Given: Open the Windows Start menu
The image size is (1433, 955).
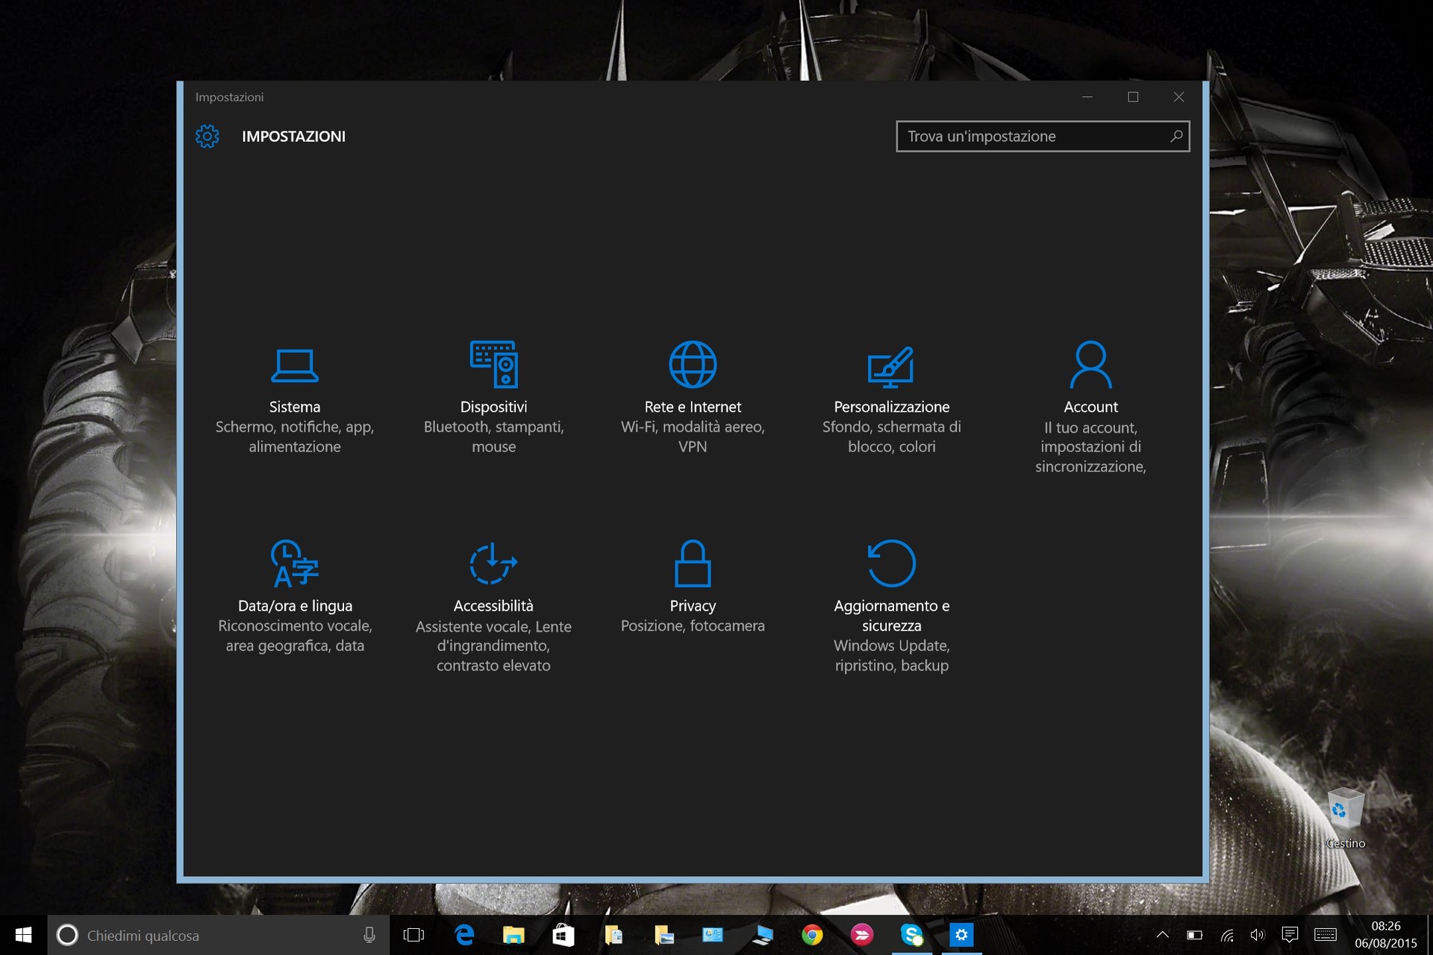Looking at the screenshot, I should [23, 935].
